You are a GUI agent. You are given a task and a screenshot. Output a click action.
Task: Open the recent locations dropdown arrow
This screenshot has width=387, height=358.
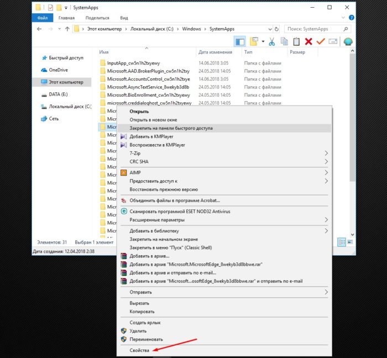[x=60, y=29]
